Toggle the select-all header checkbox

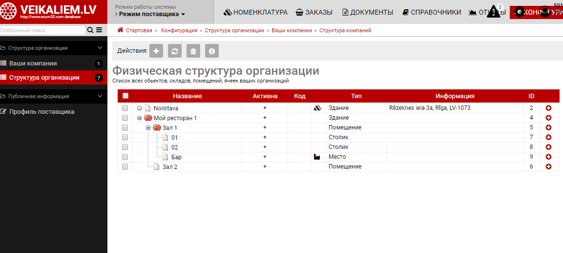(125, 96)
